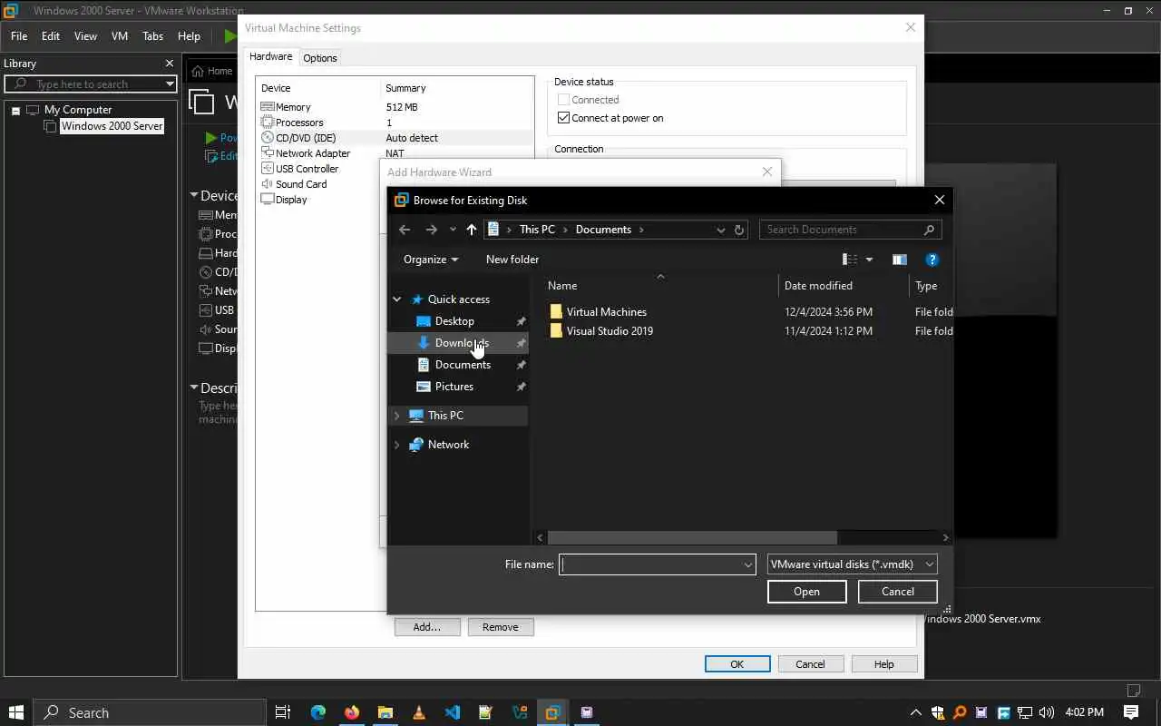Cancel the Browse for Existing Disk dialog

pos(898,592)
